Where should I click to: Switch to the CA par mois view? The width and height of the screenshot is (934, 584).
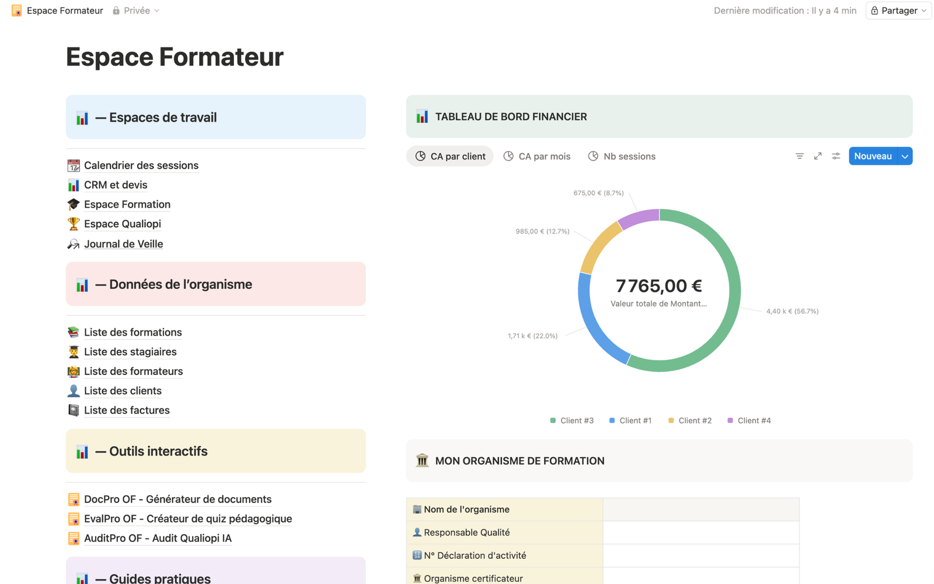click(x=536, y=156)
